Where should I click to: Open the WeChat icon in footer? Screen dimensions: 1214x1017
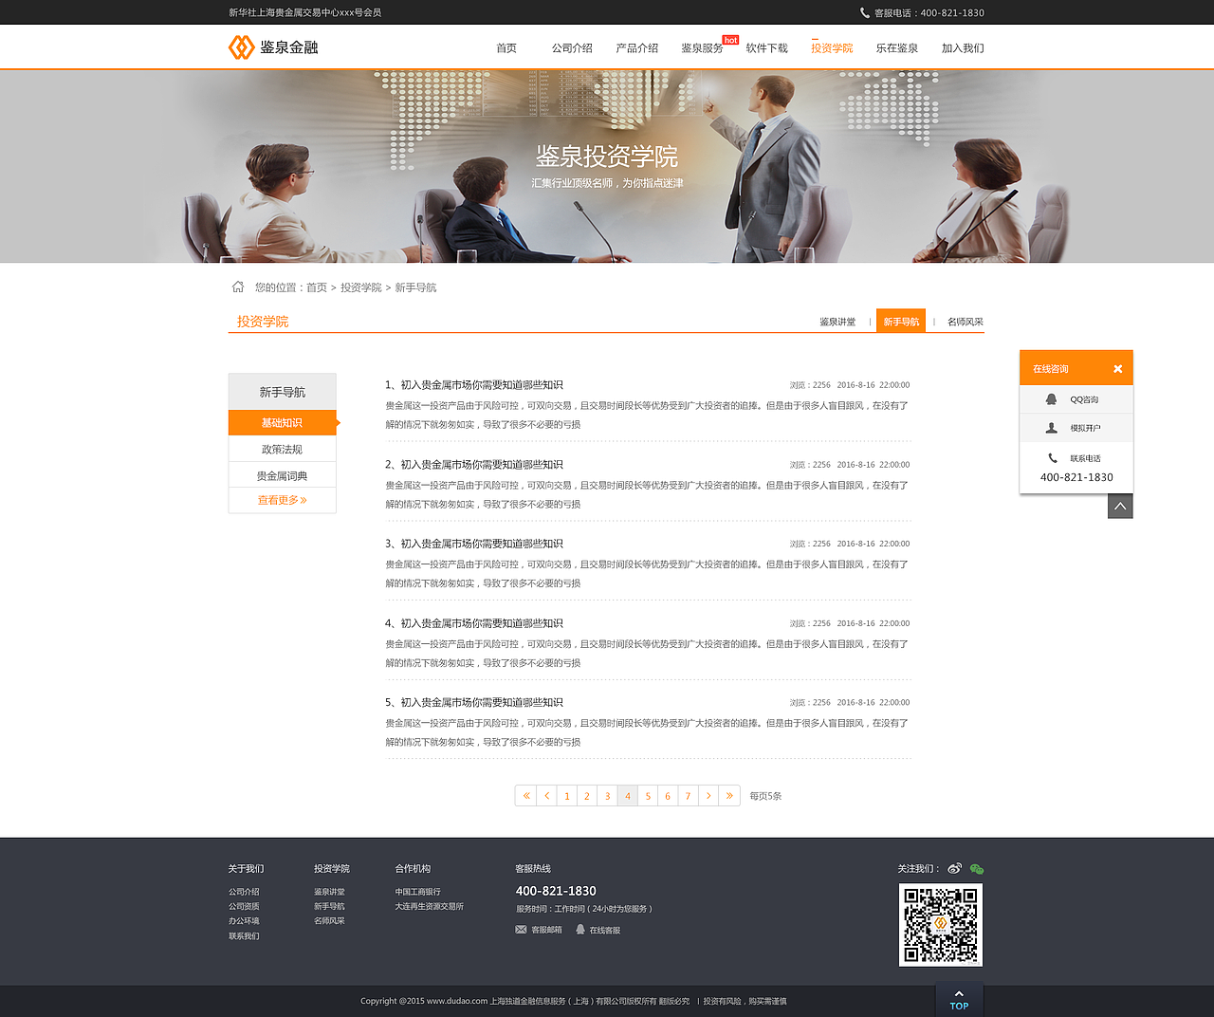(978, 868)
